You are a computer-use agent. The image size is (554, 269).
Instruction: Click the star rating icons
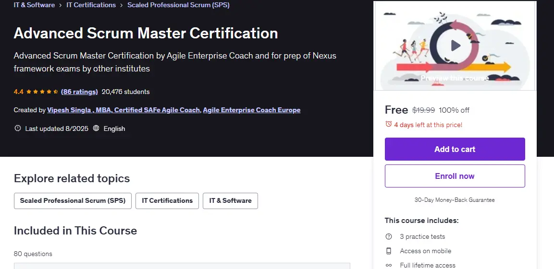[42, 92]
